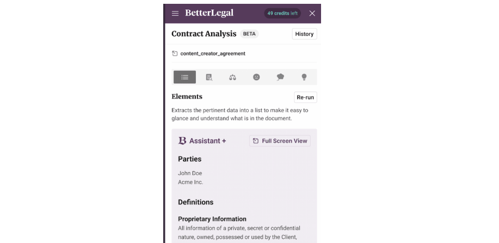Click the Assistant + logo icon
The image size is (499, 243).
[182, 141]
